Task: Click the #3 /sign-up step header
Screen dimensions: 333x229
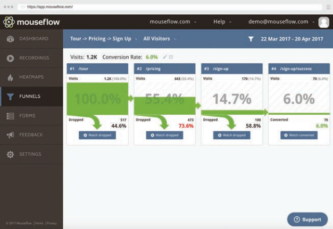Action: pos(232,69)
